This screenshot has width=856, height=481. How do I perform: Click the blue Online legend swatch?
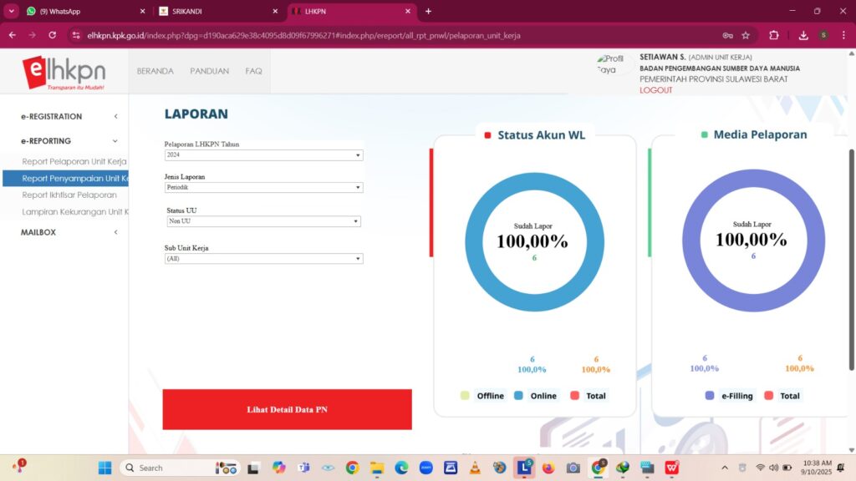[x=519, y=396]
